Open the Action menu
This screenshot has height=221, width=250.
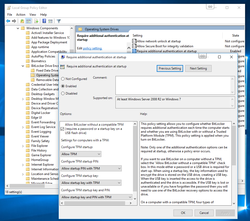tap(21, 15)
